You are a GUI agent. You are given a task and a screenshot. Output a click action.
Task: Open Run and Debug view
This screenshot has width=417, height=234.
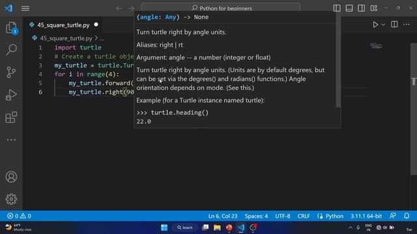11,95
